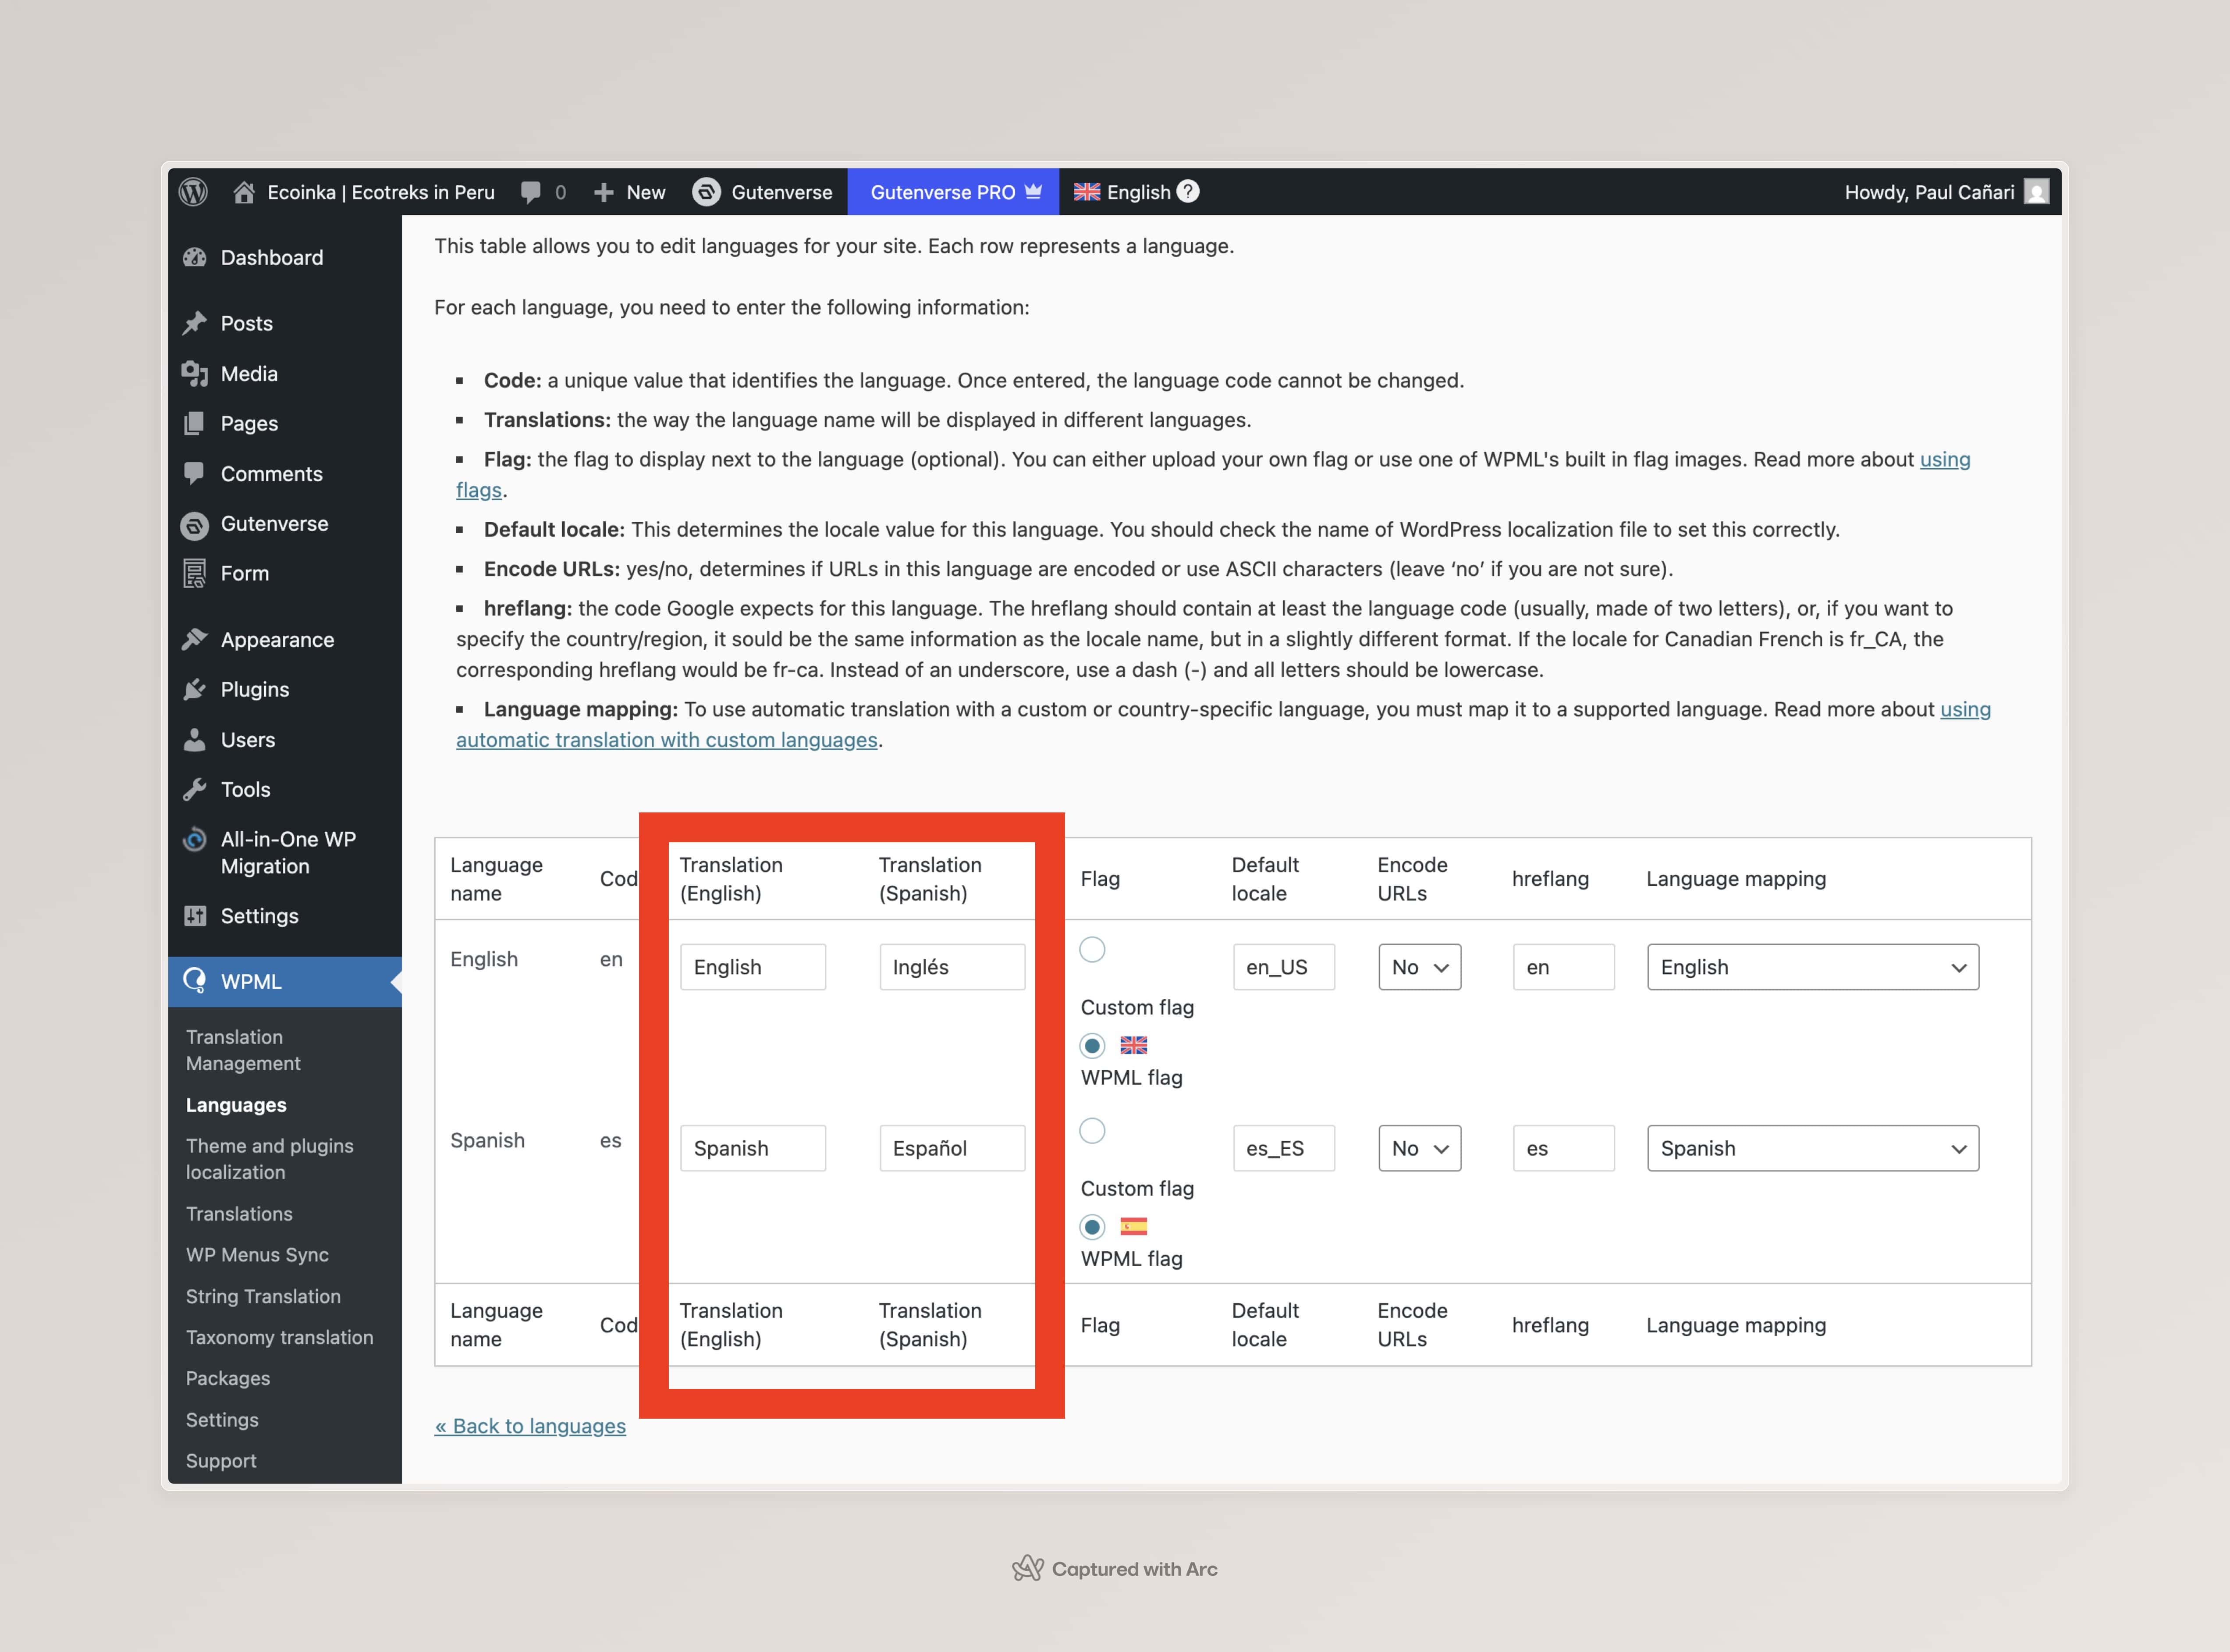Edit Spanish translation field containing Español
This screenshot has width=2230, height=1652.
(x=952, y=1148)
